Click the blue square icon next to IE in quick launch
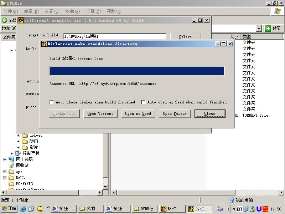 [31, 209]
